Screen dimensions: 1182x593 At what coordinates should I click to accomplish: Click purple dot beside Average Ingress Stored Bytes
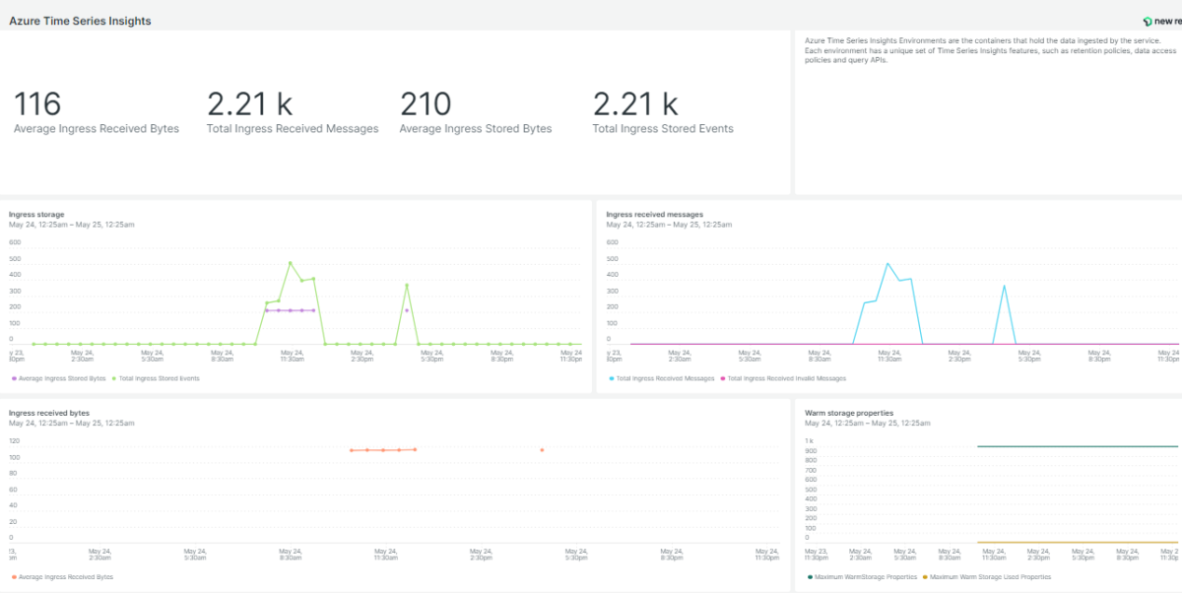click(x=14, y=378)
